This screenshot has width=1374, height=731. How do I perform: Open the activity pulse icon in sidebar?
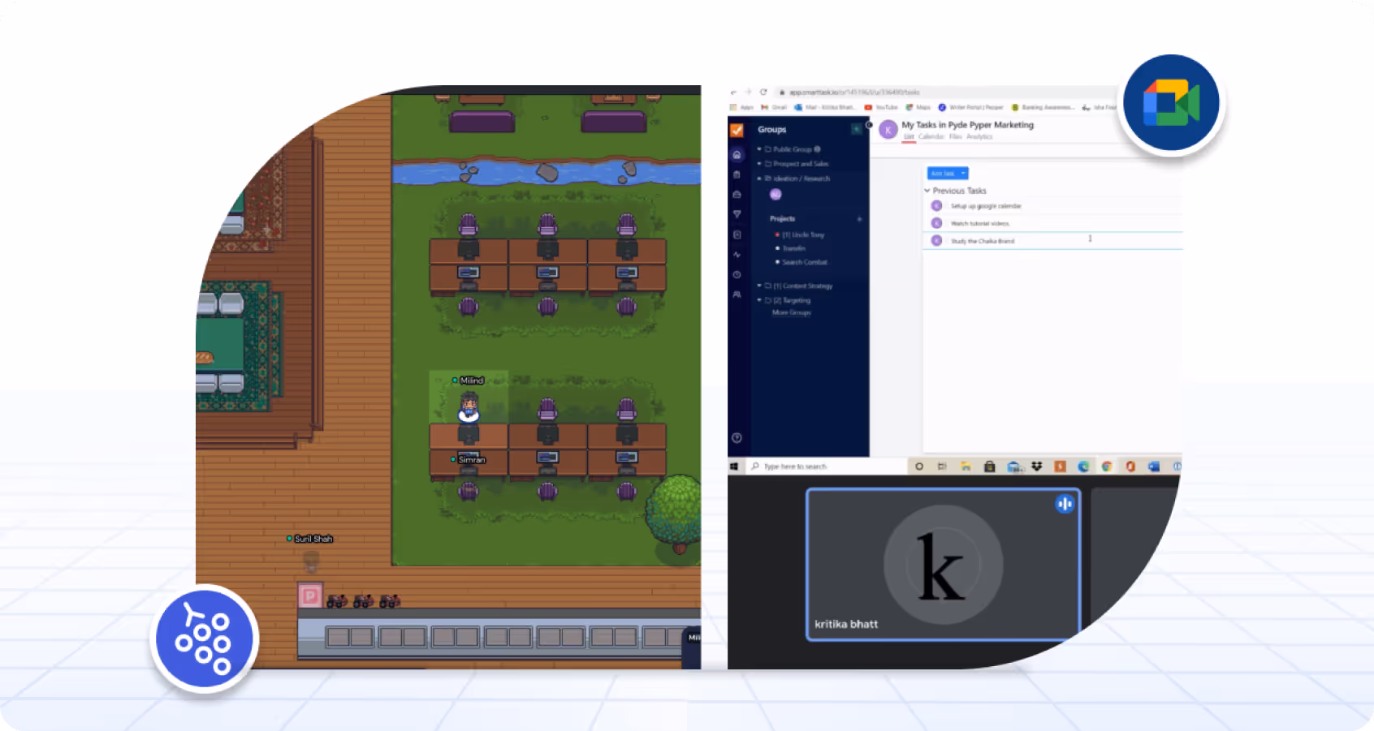pos(737,255)
